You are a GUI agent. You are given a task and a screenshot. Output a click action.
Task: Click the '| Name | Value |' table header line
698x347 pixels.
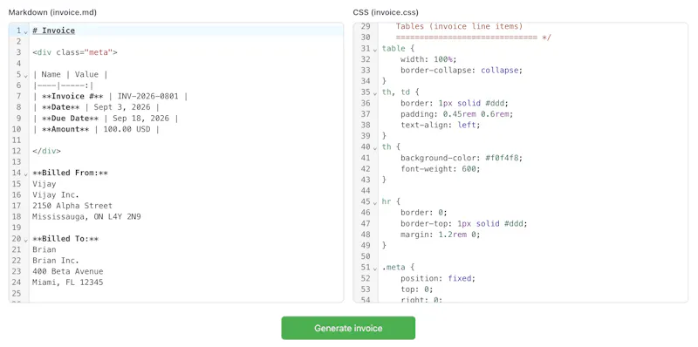tap(70, 74)
